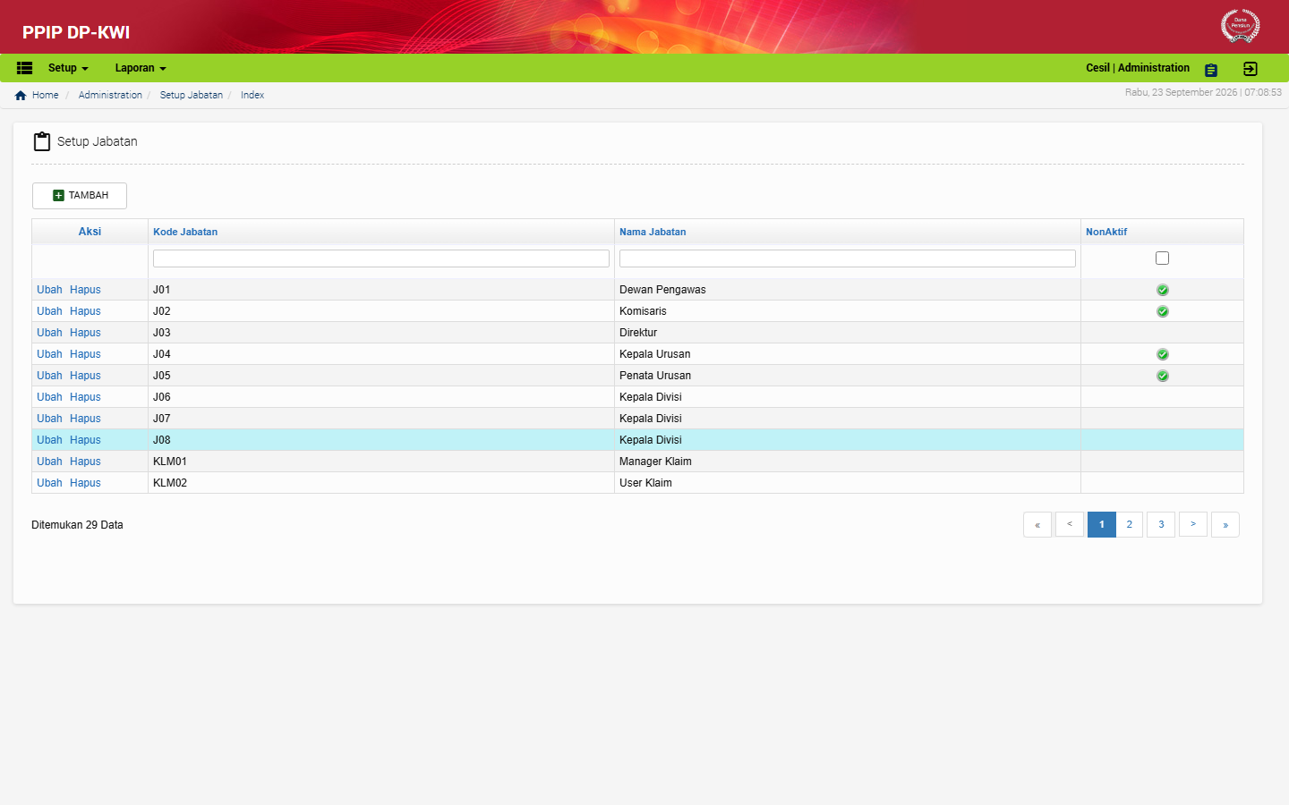
Task: Click the Index breadcrumb link
Action: (252, 95)
